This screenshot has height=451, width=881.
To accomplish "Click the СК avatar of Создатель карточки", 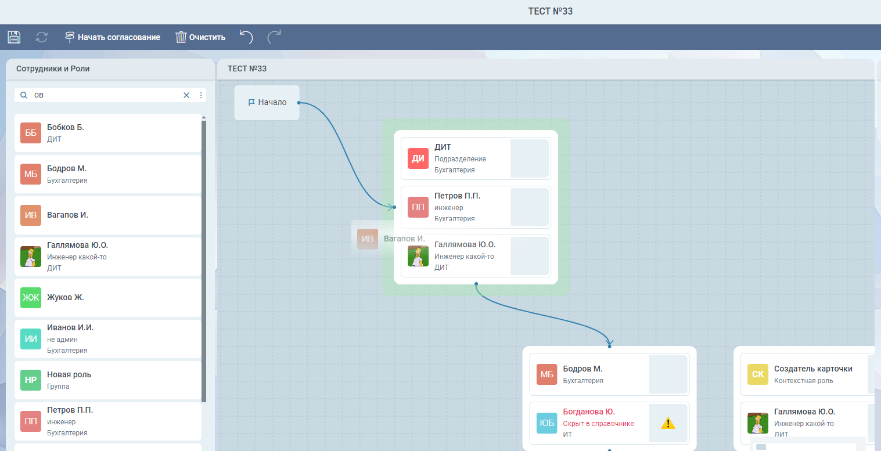I will point(757,374).
